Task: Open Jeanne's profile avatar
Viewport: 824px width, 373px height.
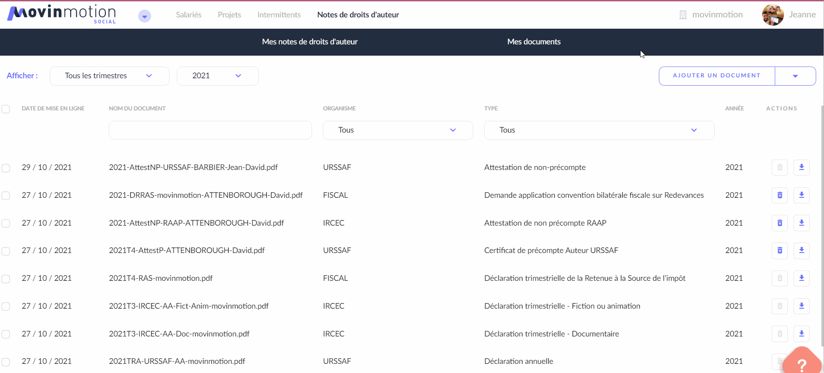Action: 773,15
